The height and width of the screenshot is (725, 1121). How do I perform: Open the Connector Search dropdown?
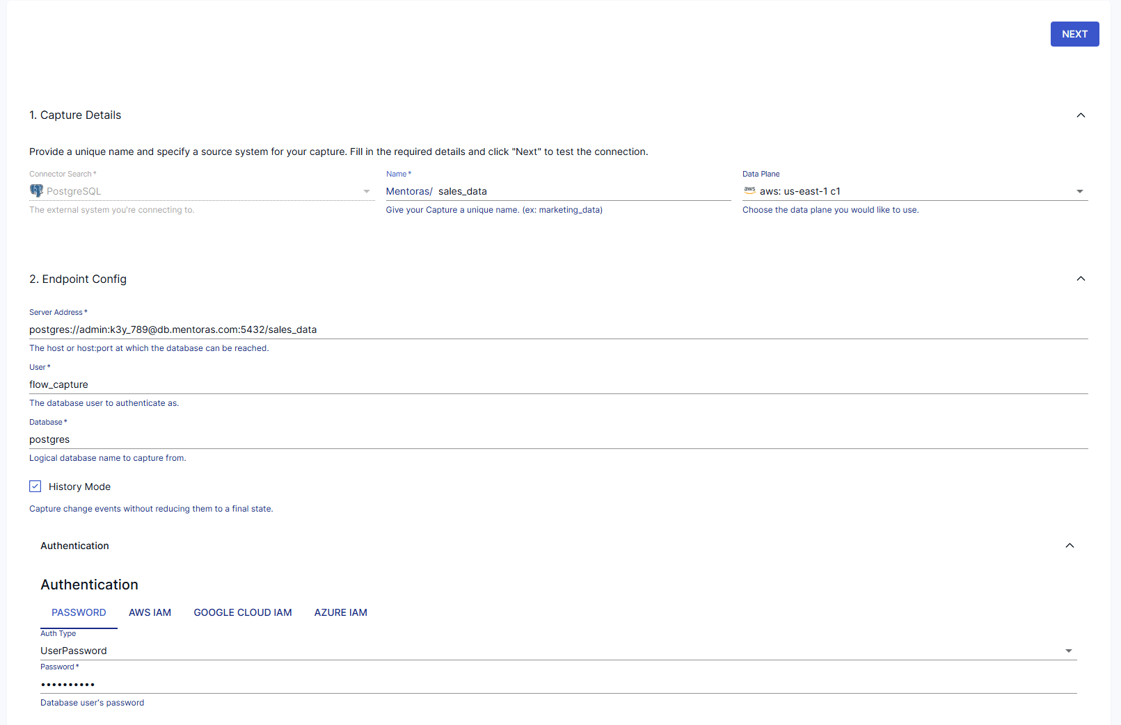(367, 190)
